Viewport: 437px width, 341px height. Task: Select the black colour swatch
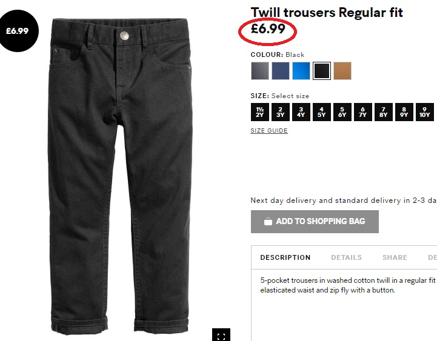pos(322,71)
